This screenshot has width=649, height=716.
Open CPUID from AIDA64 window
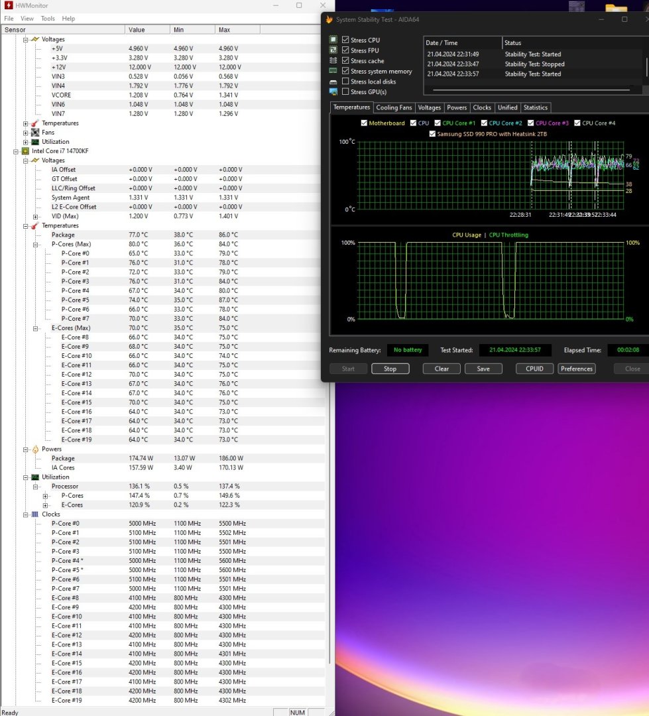(x=534, y=369)
